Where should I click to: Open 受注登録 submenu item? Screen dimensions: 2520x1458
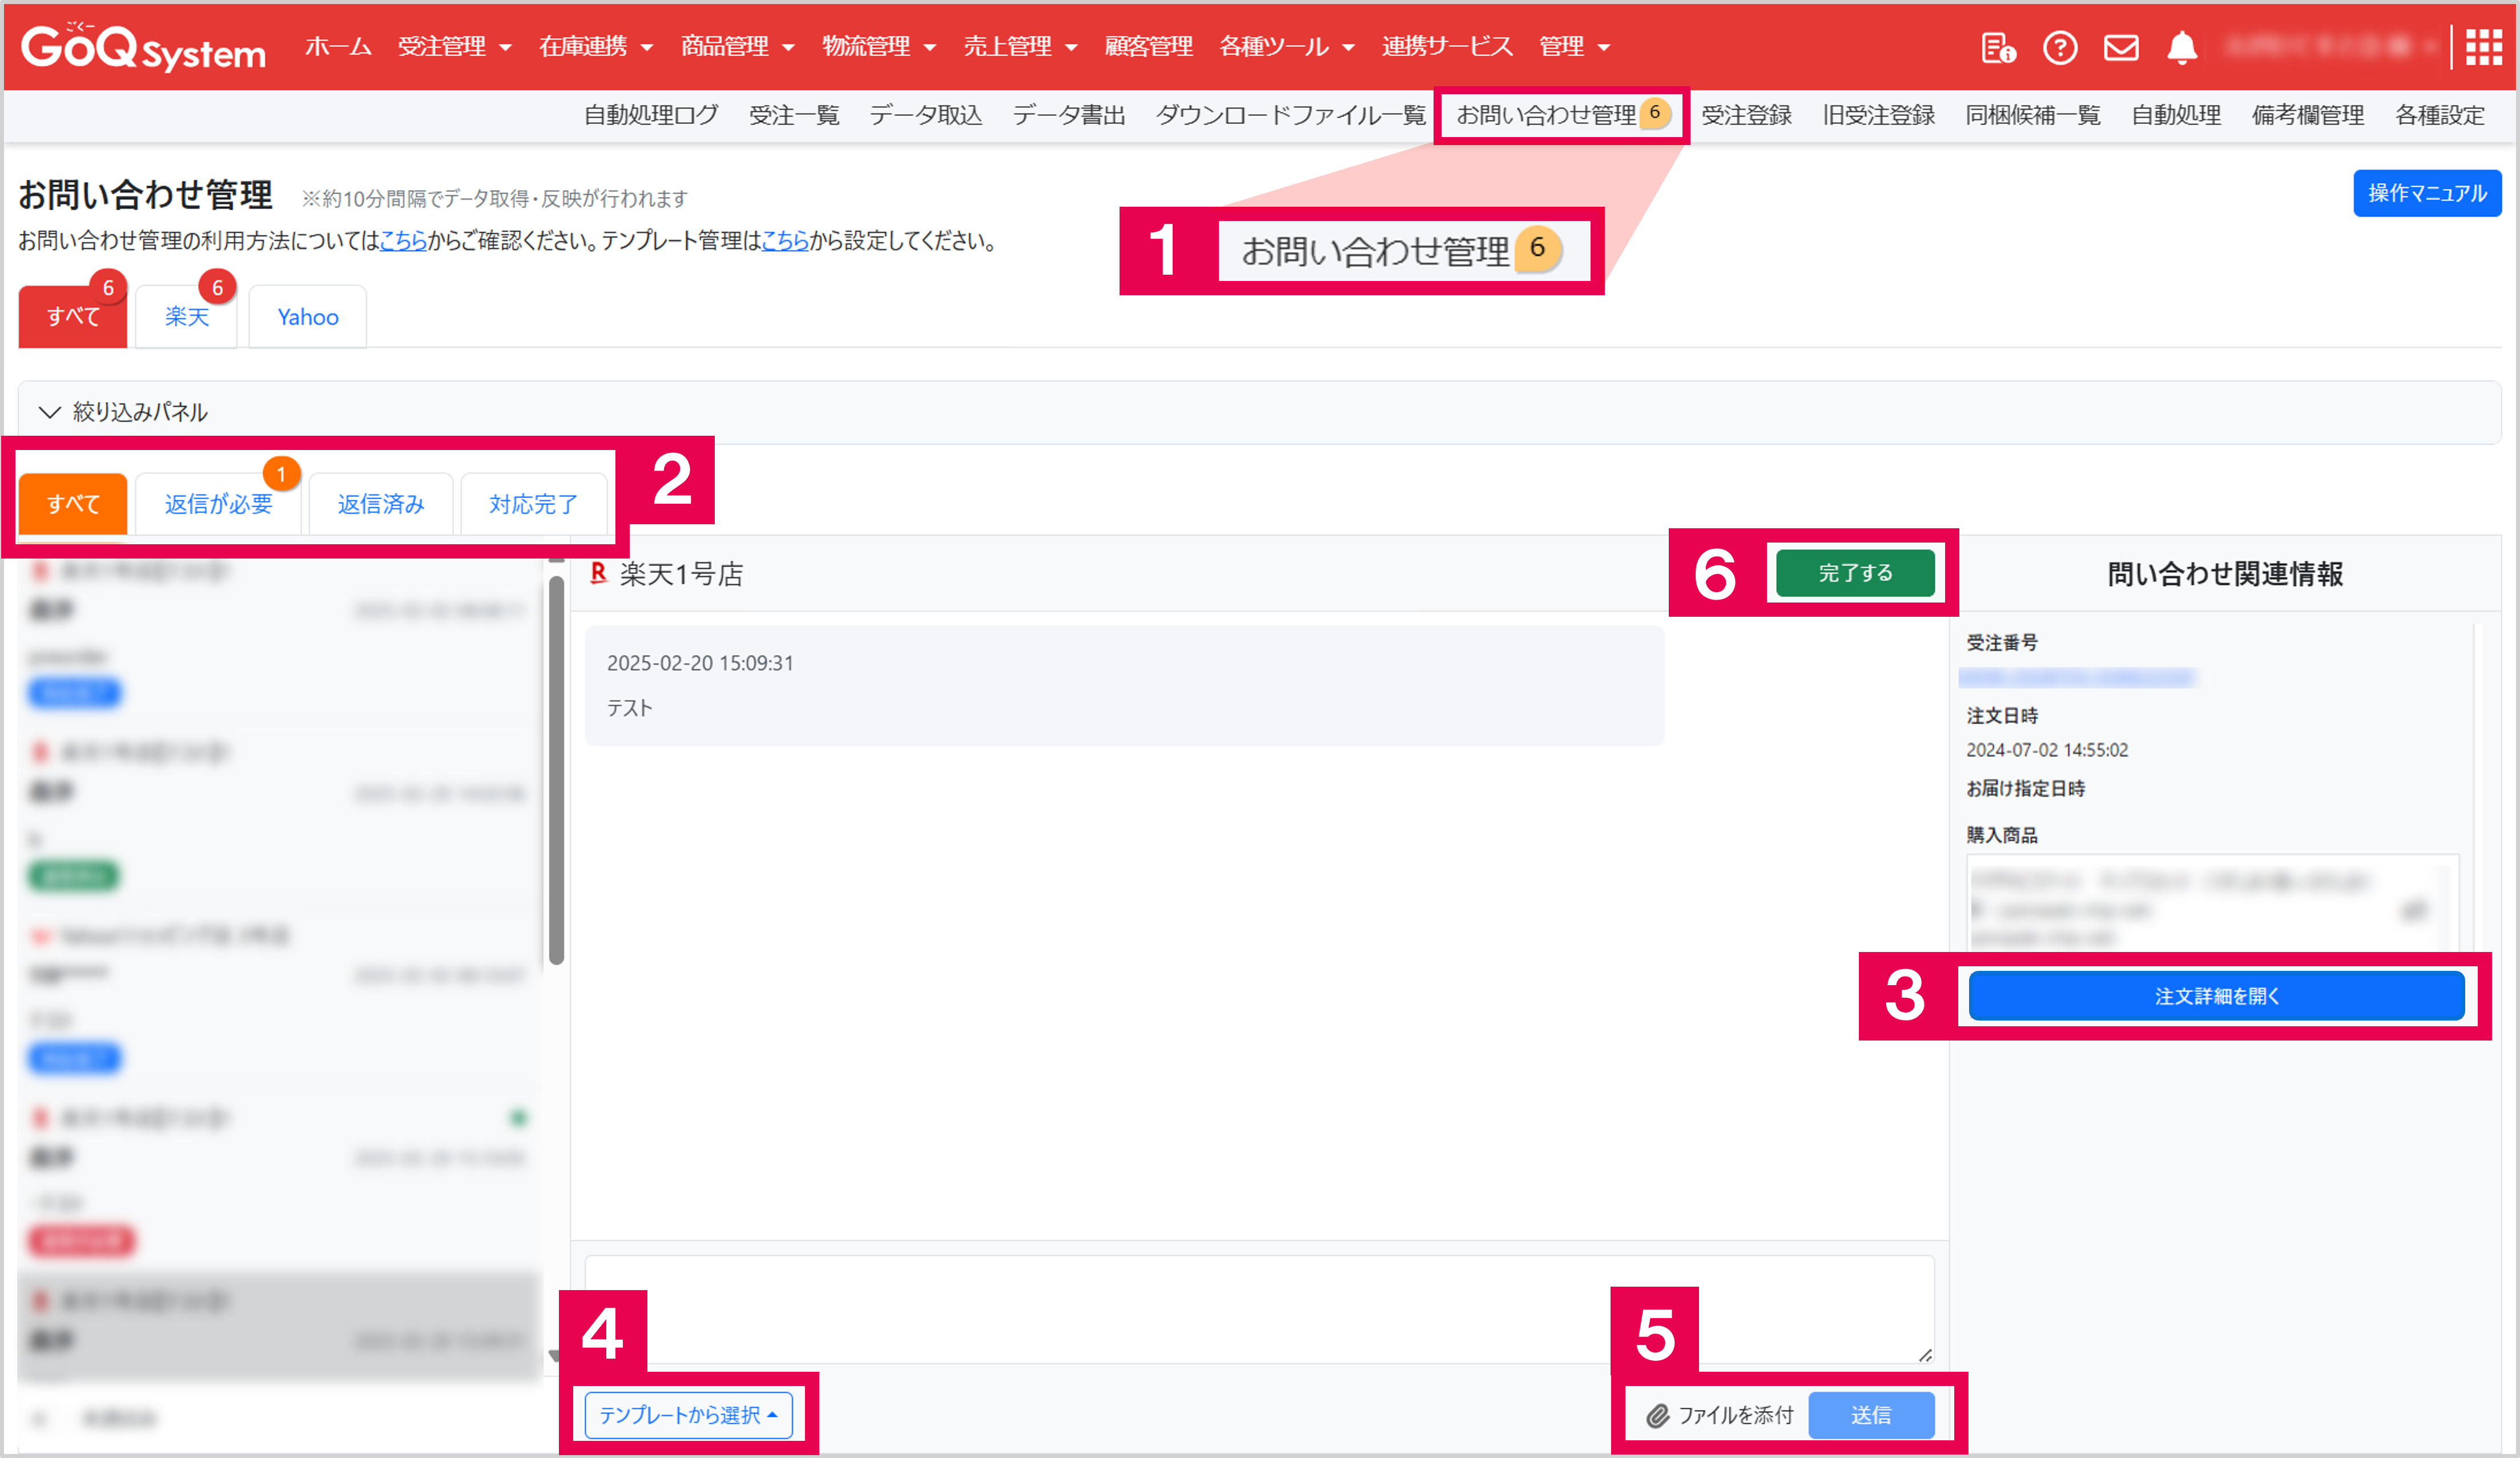pos(1746,115)
